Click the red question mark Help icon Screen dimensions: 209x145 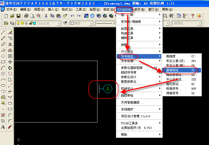(193, 16)
